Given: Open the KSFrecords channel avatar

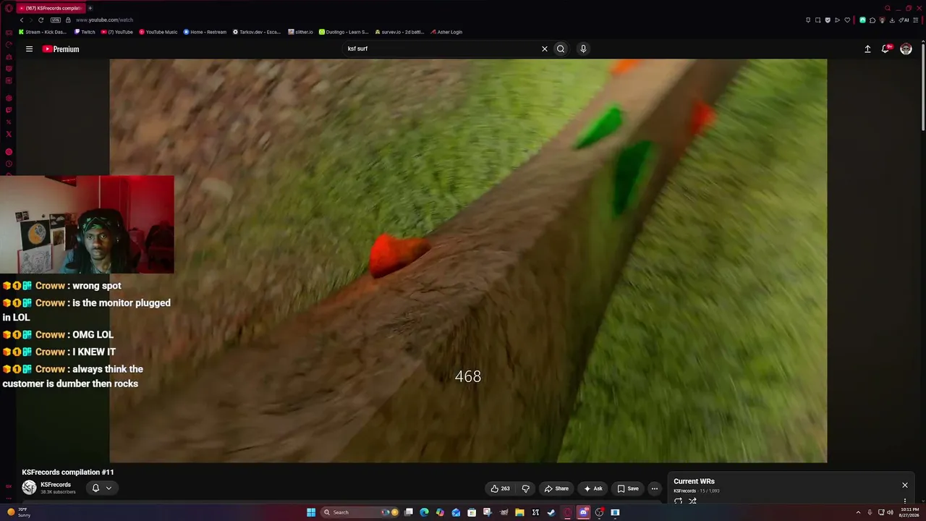Looking at the screenshot, I should 29,488.
